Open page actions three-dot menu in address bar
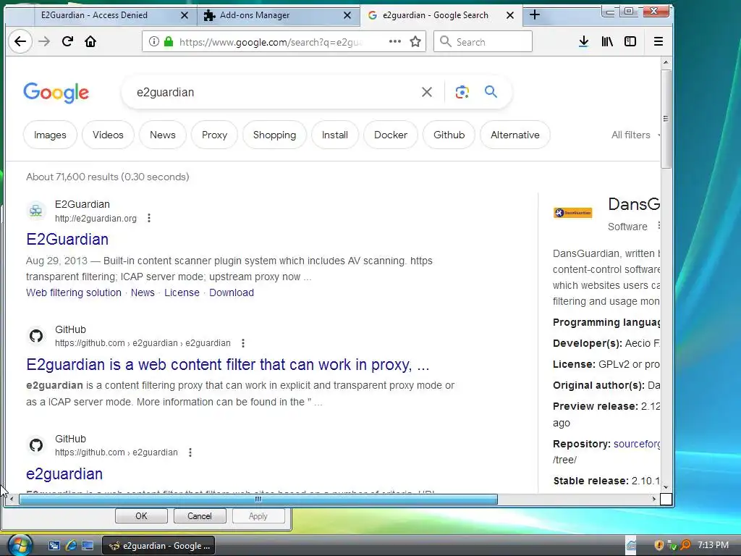The height and width of the screenshot is (556, 741). click(394, 41)
